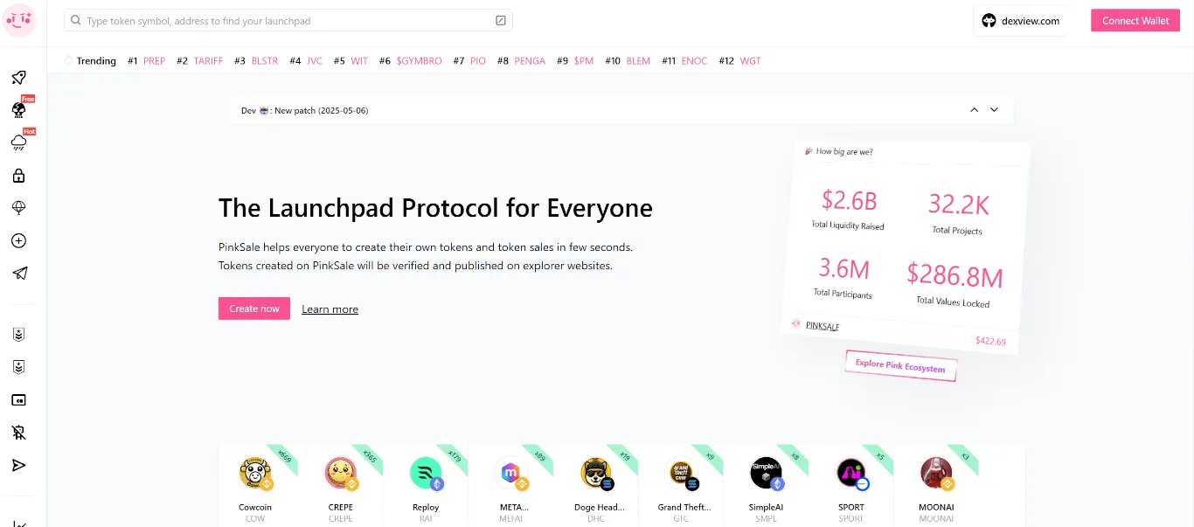Click the Cowcoin token logo
The image size is (1194, 527).
click(x=255, y=473)
